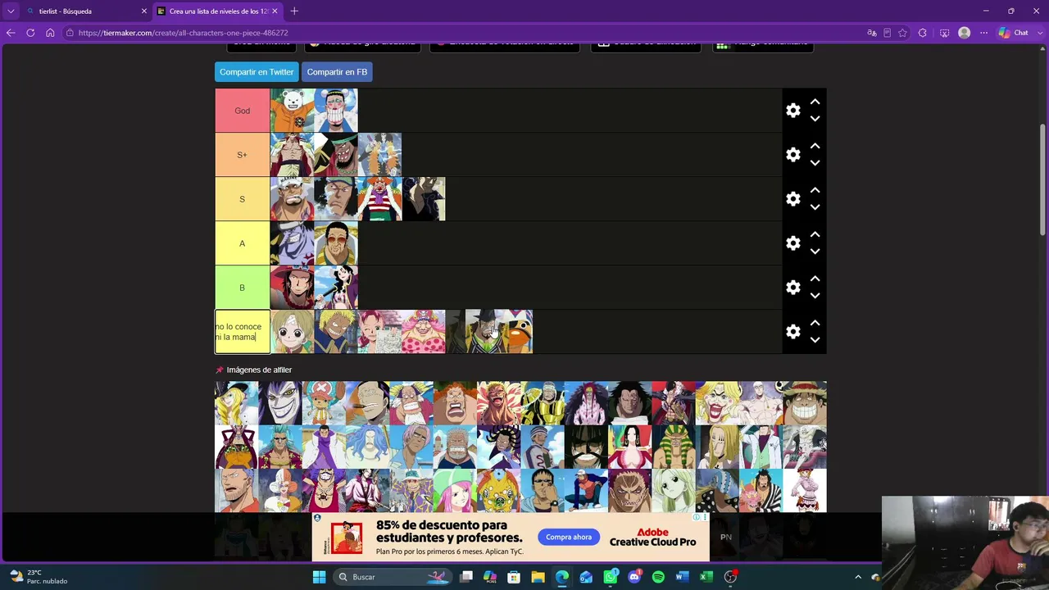
Task: Pick the reindeer Chopper image from the pool
Action: click(324, 403)
